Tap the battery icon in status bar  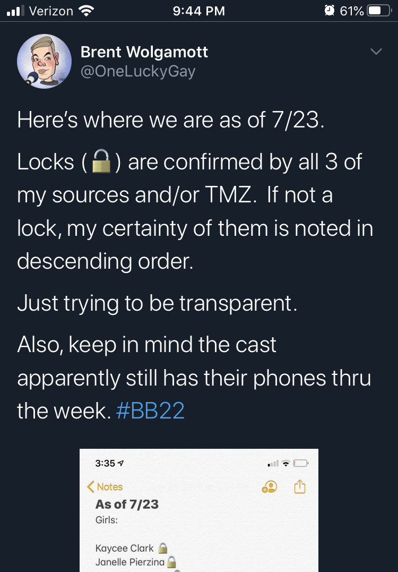point(379,11)
